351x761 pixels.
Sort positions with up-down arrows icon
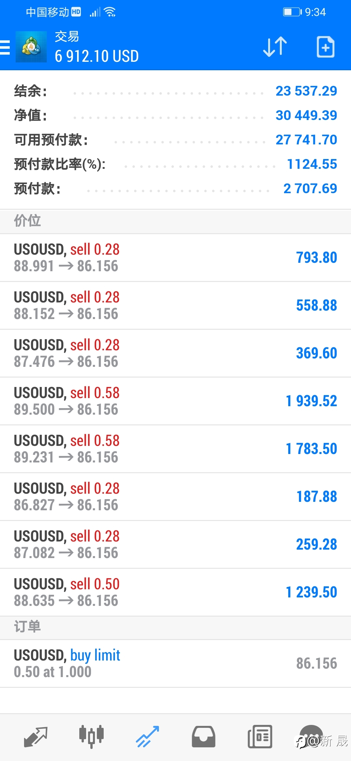point(275,47)
